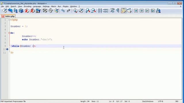The width and height of the screenshot is (184, 103).
Task: Click the Copy toolbar icon
Action: [51, 11]
